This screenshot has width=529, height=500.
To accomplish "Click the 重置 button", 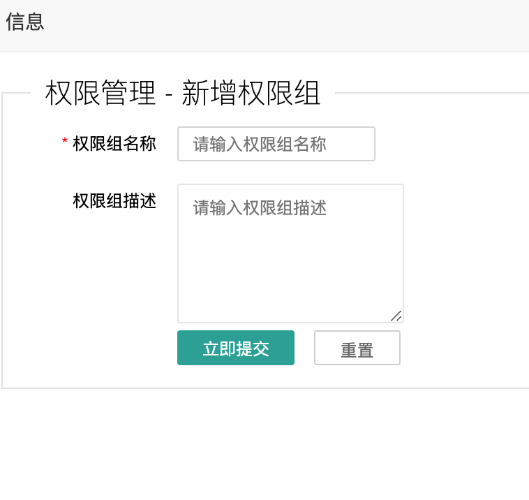I will 357,348.
